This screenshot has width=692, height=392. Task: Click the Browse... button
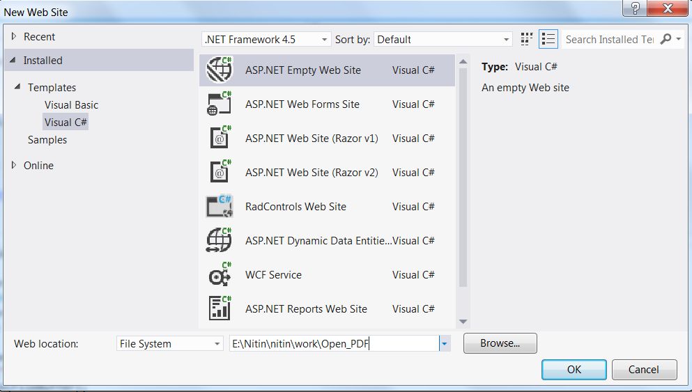pyautogui.click(x=500, y=343)
